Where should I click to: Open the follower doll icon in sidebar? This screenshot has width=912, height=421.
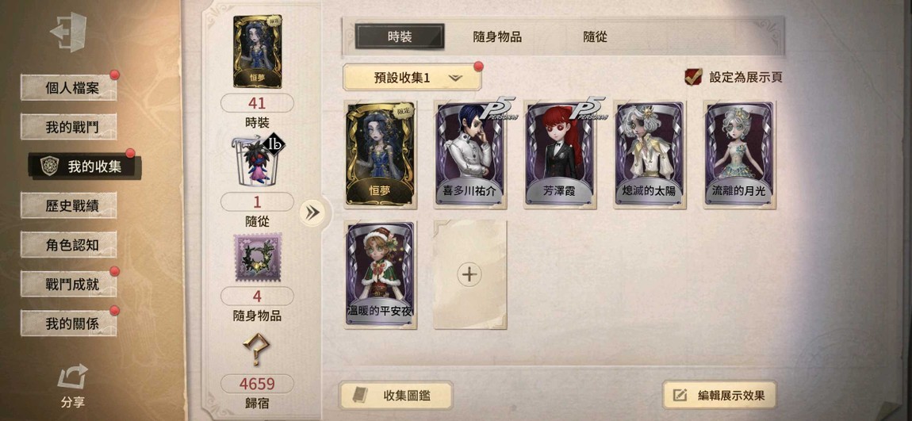(259, 160)
